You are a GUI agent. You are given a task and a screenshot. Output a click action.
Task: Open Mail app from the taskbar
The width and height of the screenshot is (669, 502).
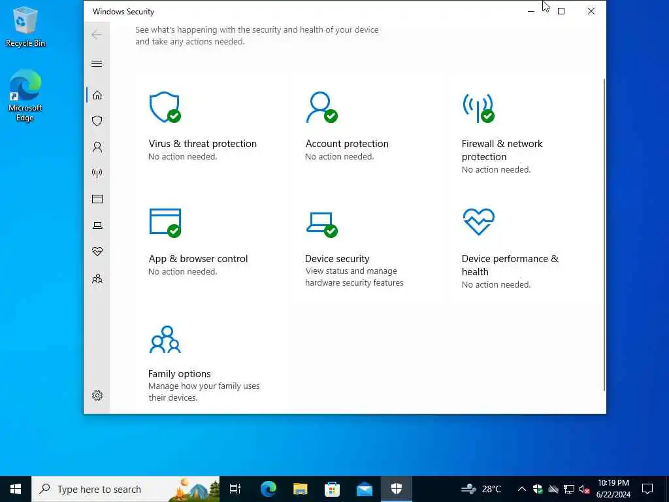tap(365, 489)
